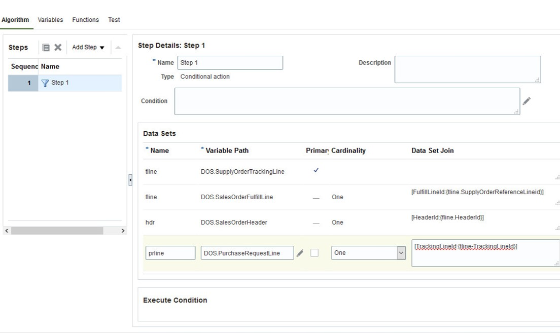The height and width of the screenshot is (335, 560).
Task: Click the HeaderId join expression
Action: pyautogui.click(x=447, y=217)
